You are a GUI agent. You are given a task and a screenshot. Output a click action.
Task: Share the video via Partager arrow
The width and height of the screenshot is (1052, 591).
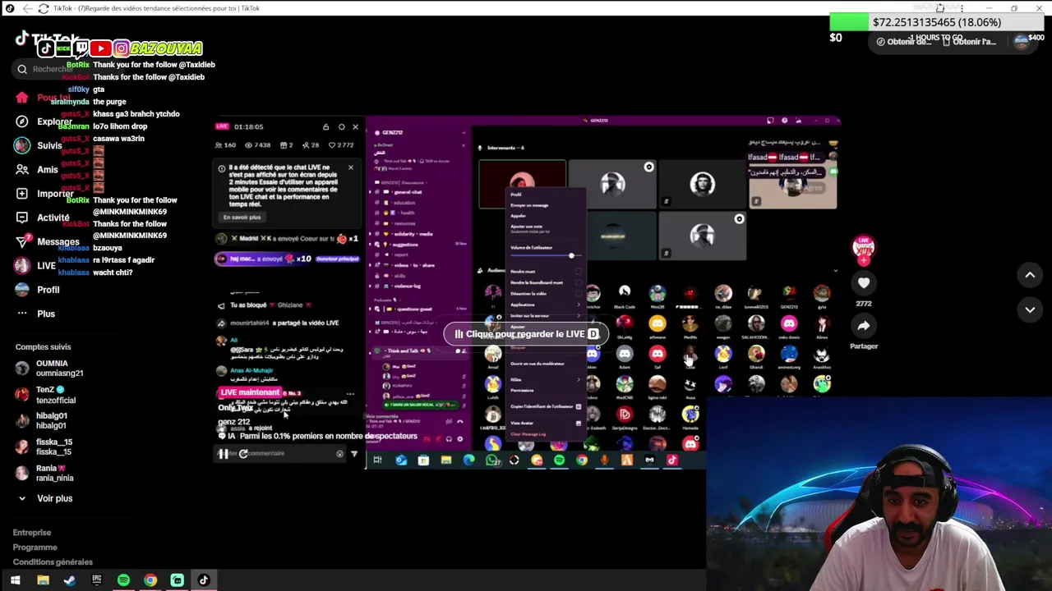864,326
